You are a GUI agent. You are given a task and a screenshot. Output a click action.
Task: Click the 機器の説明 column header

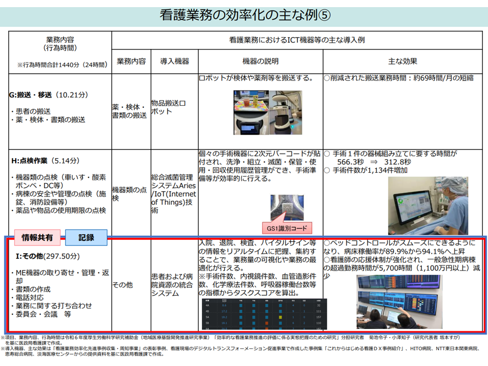coord(260,61)
